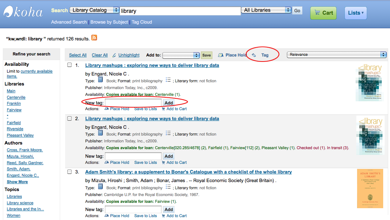Place Hold on result 3 via Actions
390x220 pixels.
(117, 216)
